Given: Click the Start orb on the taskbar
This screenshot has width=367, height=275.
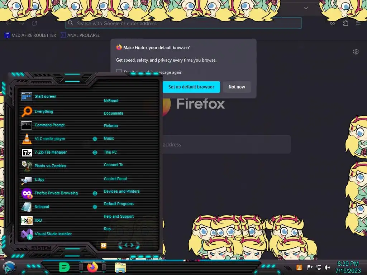Looking at the screenshot, I should [9, 267].
